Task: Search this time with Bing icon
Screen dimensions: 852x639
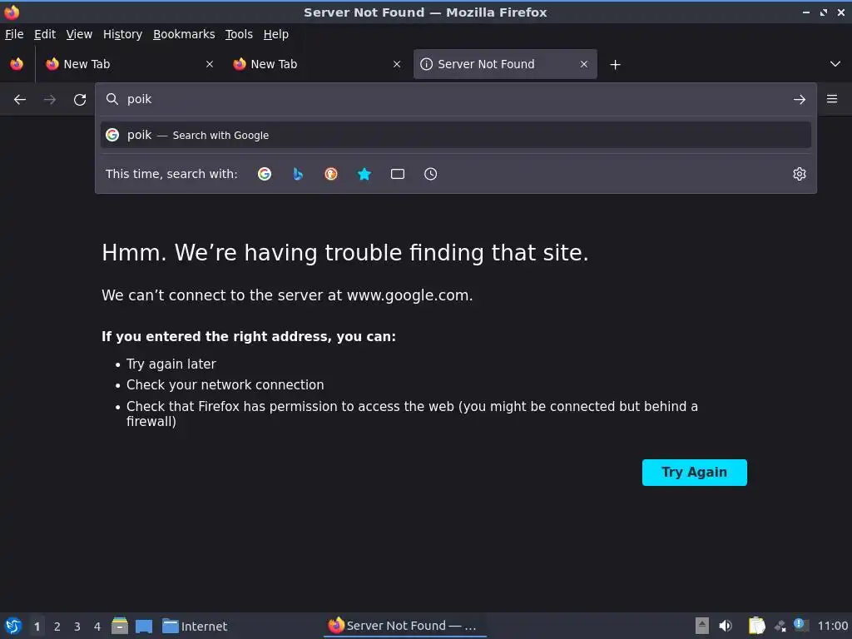Action: tap(298, 174)
